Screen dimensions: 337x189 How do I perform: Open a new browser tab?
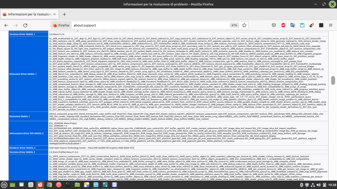click(x=65, y=14)
